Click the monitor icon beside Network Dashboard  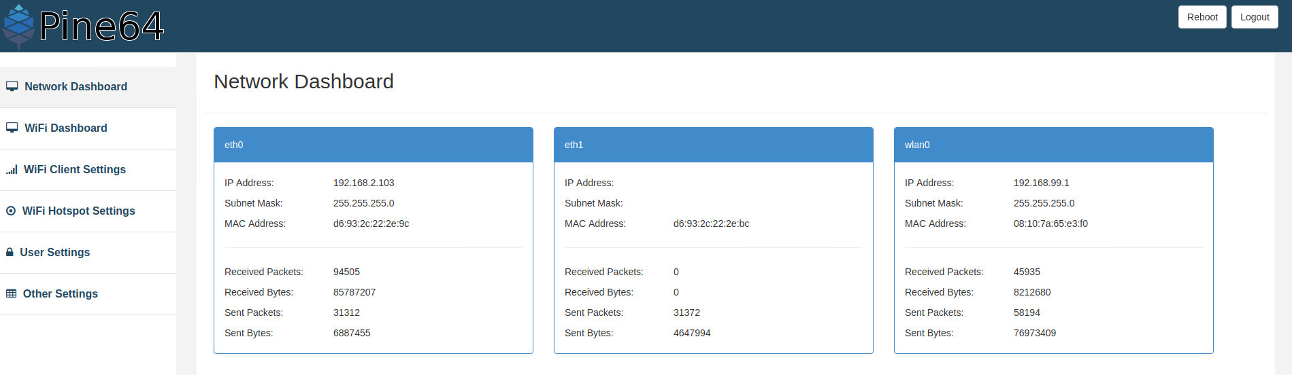pos(12,86)
